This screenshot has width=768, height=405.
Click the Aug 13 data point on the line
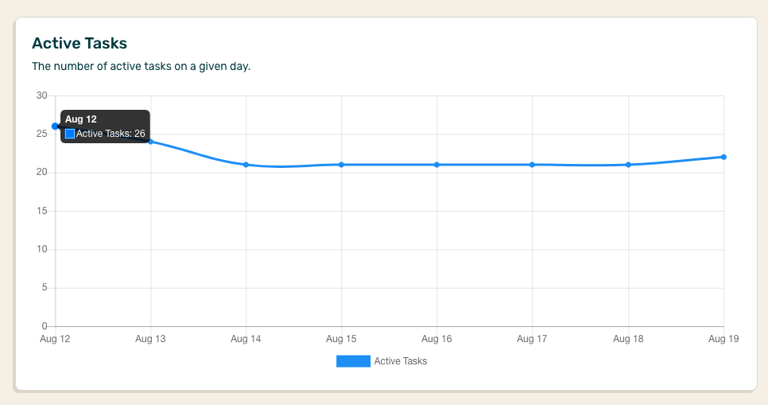click(150, 142)
